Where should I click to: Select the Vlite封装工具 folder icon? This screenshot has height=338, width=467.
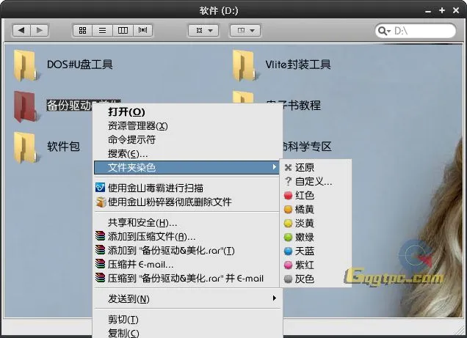(x=245, y=65)
